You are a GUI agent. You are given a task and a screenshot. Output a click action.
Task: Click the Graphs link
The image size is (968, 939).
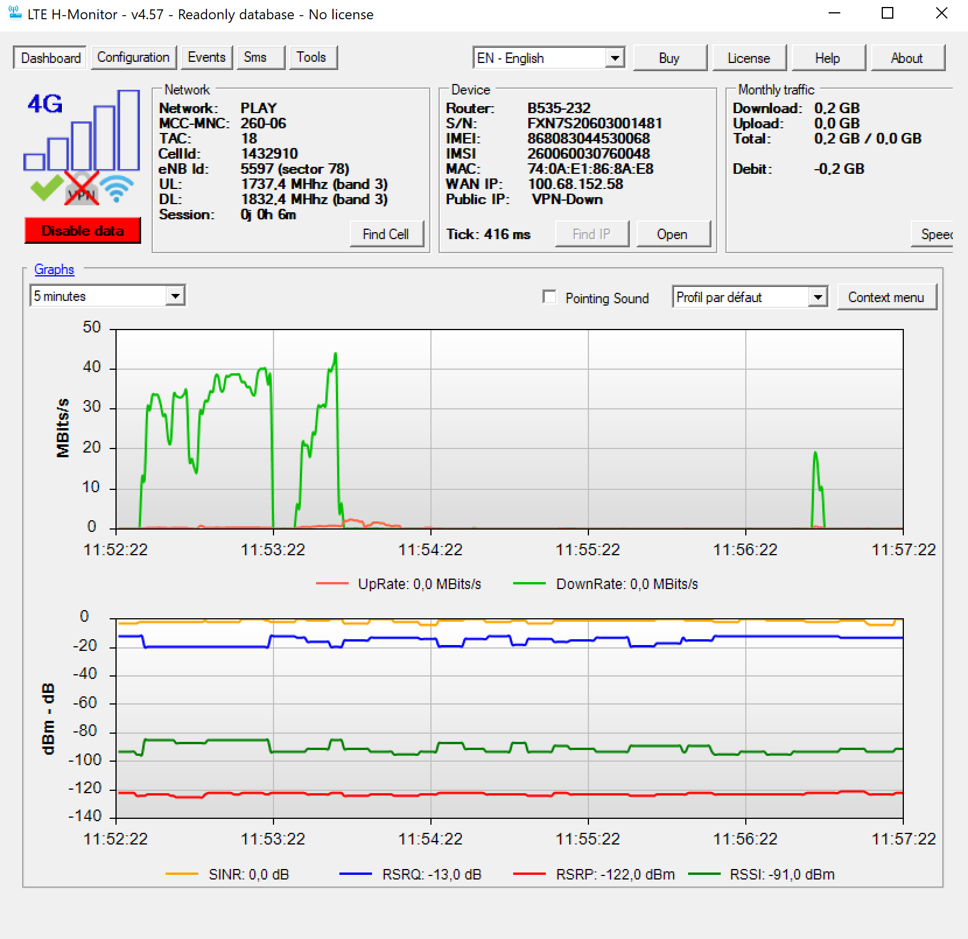click(54, 269)
